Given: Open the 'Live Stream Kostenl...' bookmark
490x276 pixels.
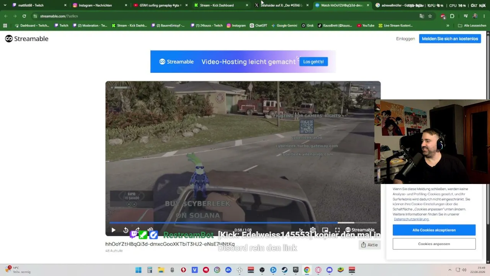Looking at the screenshot, I should 395,25.
